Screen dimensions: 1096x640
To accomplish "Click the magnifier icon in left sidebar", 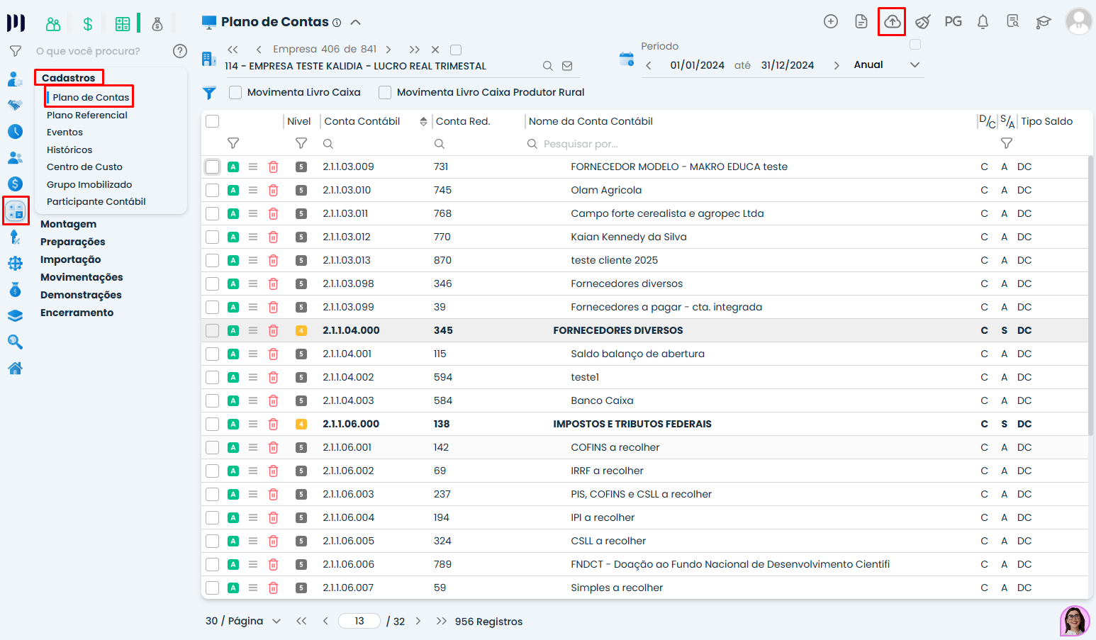I will [x=15, y=342].
